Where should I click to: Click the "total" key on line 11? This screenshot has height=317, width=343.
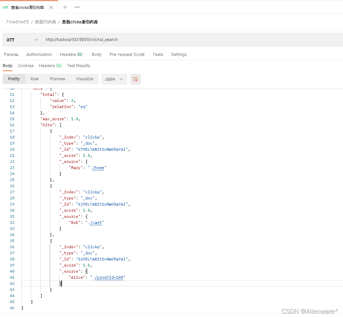click(48, 94)
